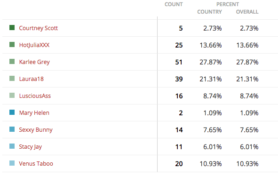Click the OVERALL percent column header

[247, 12]
